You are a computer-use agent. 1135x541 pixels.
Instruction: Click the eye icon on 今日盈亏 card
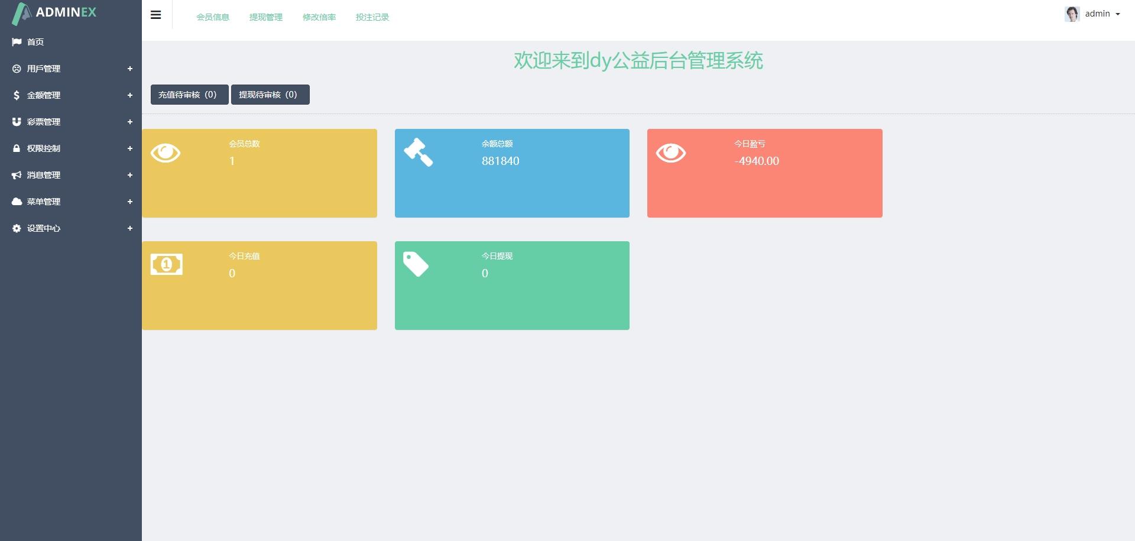tap(671, 153)
